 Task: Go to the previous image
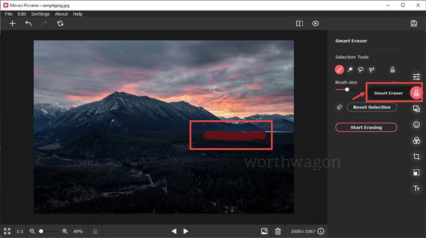(174, 231)
